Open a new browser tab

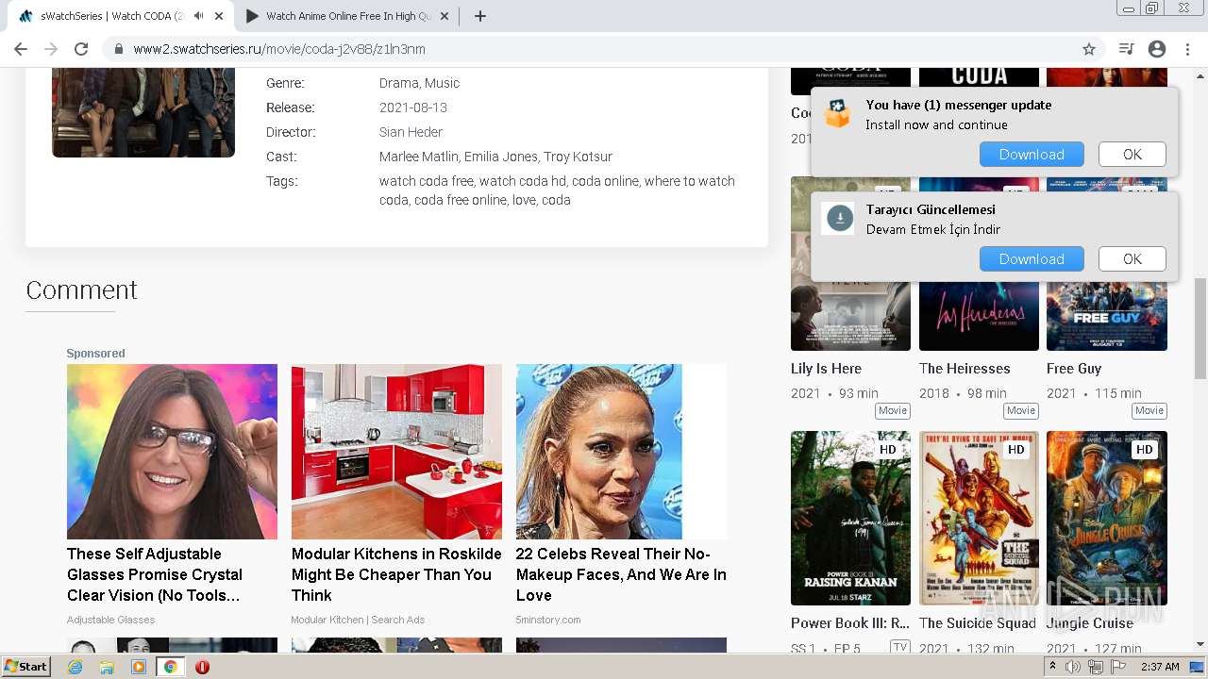[480, 16]
